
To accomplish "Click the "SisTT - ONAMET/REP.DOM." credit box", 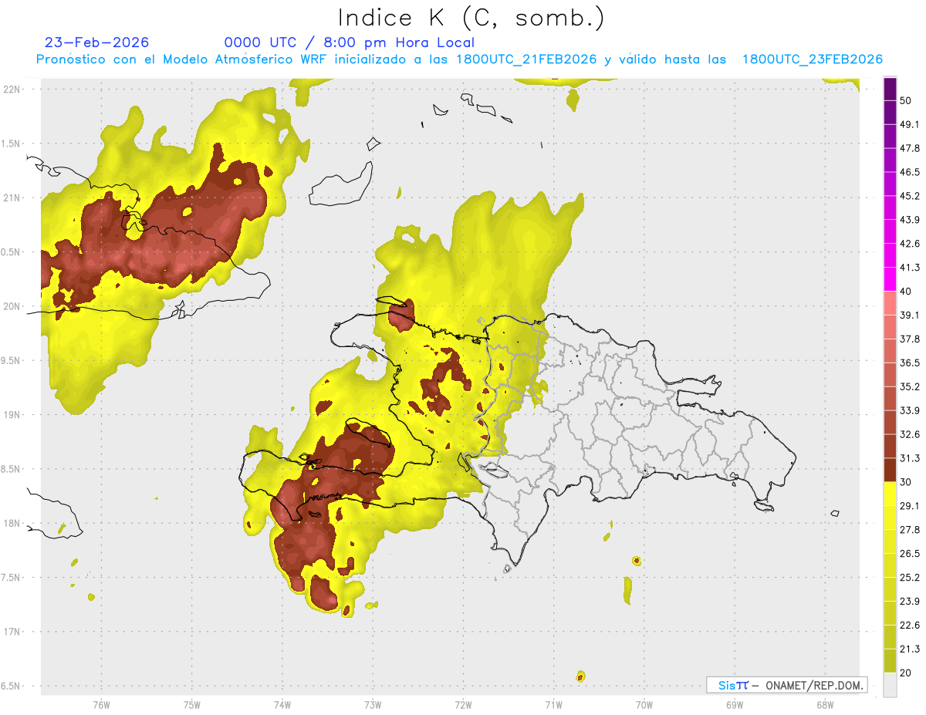I will (786, 685).
